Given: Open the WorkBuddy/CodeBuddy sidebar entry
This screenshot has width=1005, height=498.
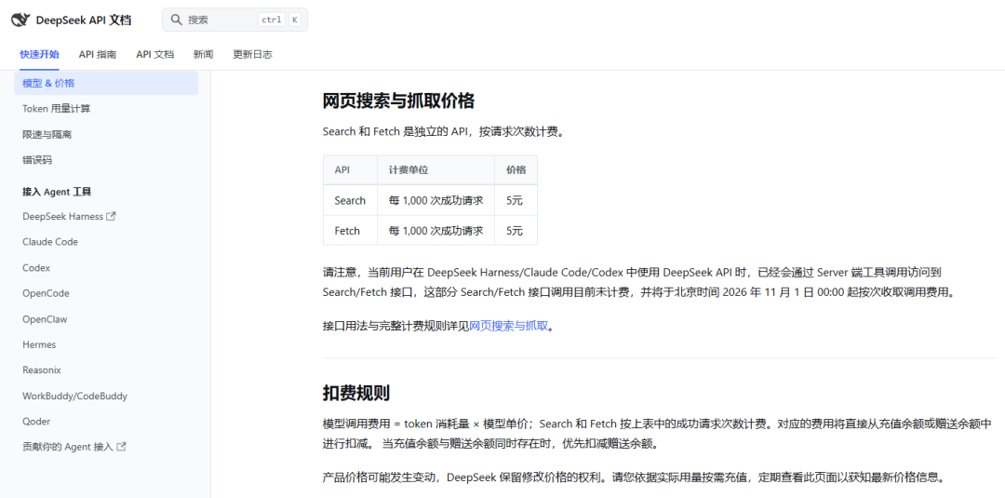Looking at the screenshot, I should click(x=75, y=397).
